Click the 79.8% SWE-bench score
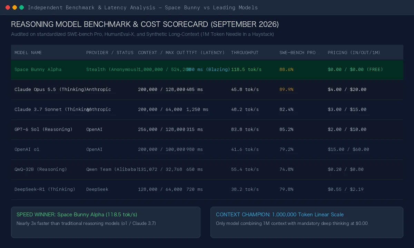The width and height of the screenshot is (414, 248). [x=286, y=189]
